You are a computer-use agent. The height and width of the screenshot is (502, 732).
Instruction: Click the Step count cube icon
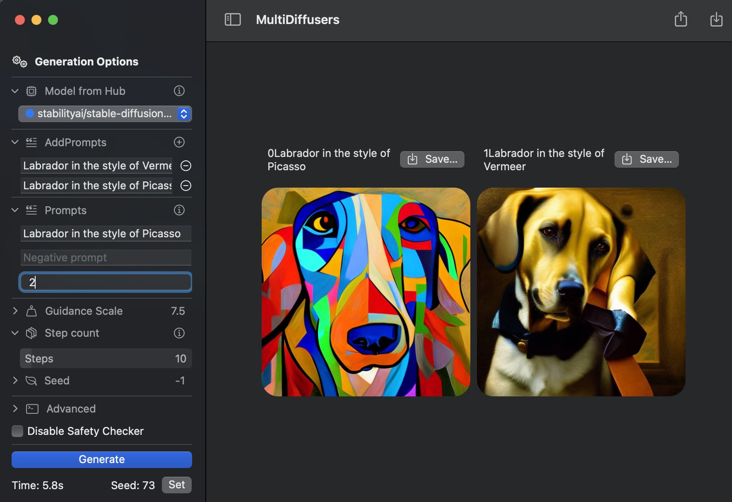pos(31,333)
